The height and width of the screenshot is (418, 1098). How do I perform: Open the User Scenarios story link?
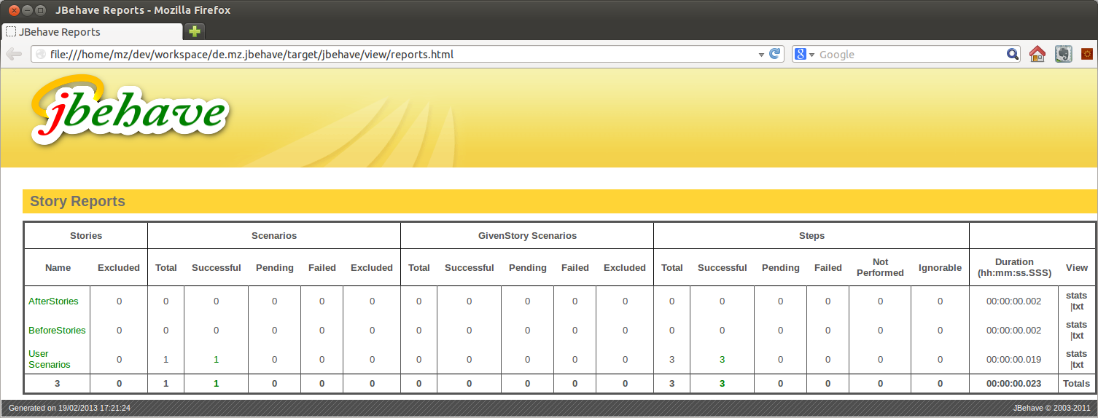(49, 359)
